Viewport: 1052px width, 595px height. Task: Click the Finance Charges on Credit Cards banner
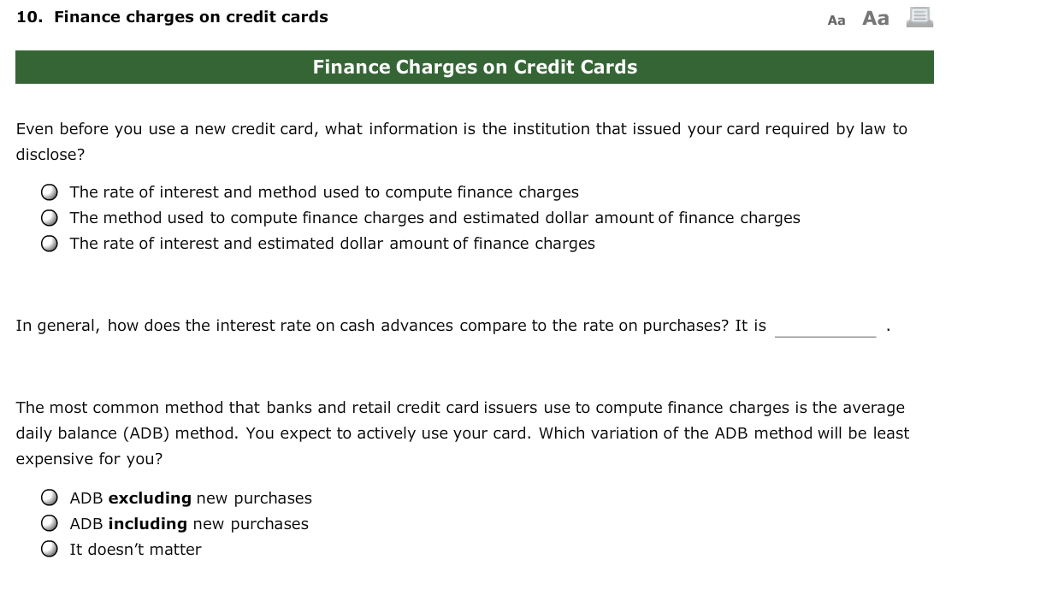475,67
